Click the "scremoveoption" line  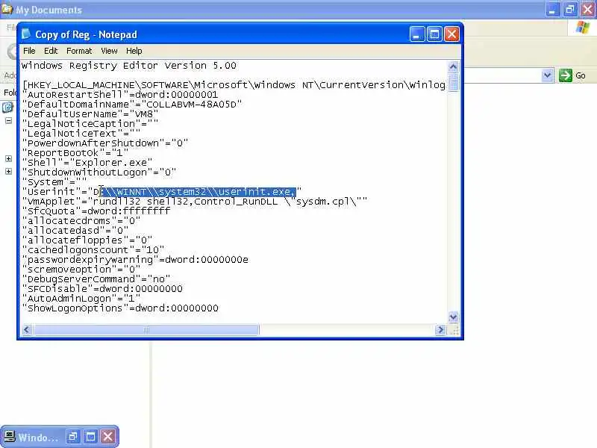81,270
